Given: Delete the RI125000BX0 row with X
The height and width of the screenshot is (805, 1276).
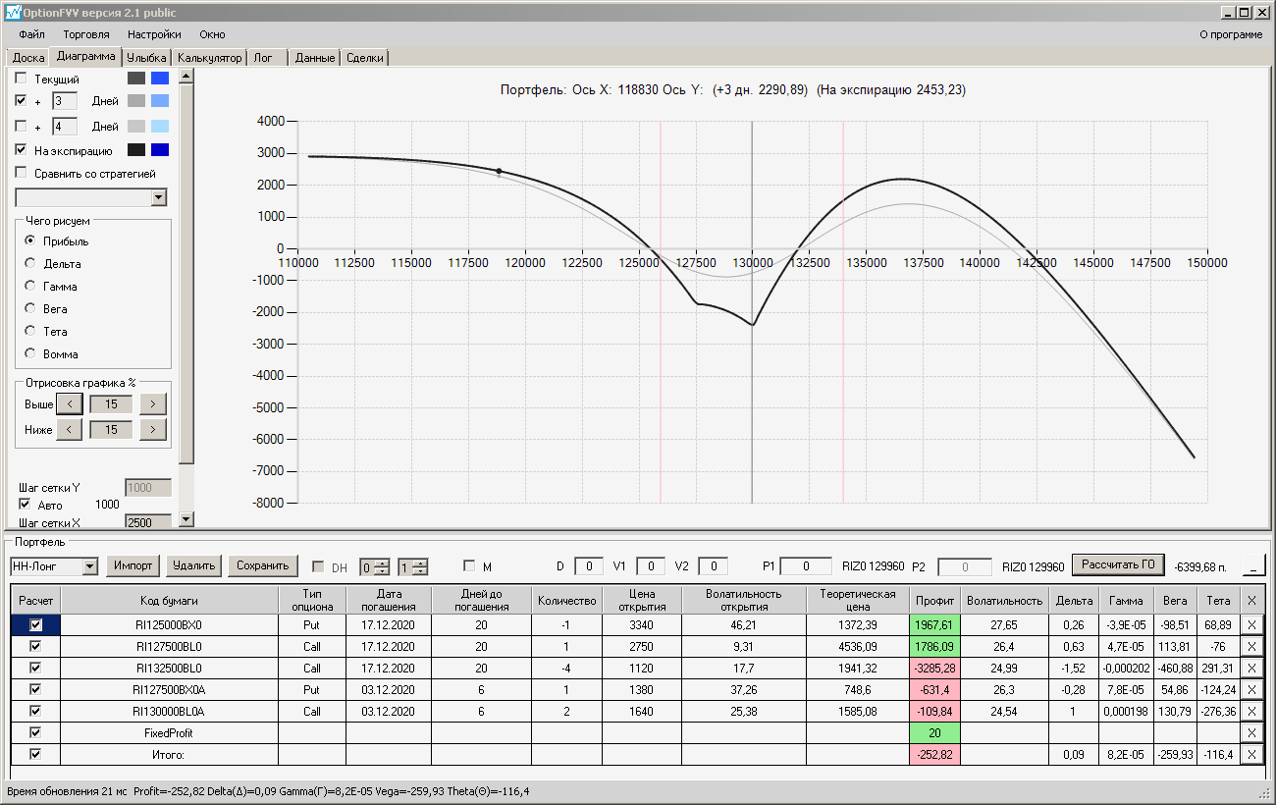Looking at the screenshot, I should pyautogui.click(x=1251, y=624).
